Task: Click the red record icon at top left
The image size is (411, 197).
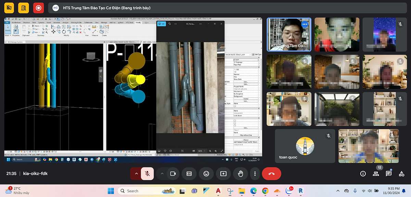Action: [x=38, y=8]
